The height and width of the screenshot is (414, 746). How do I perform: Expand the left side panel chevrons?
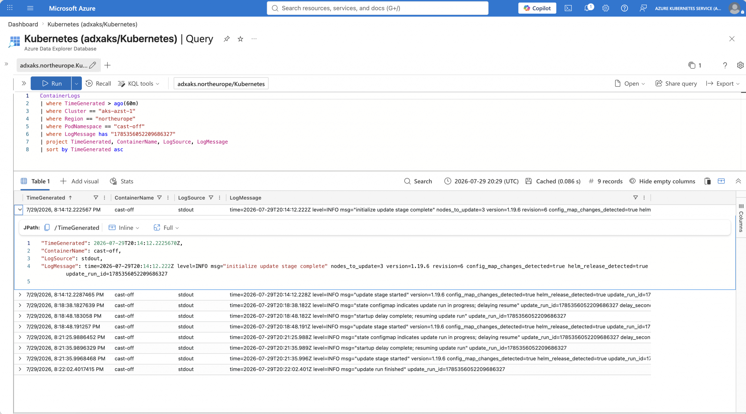[6, 64]
